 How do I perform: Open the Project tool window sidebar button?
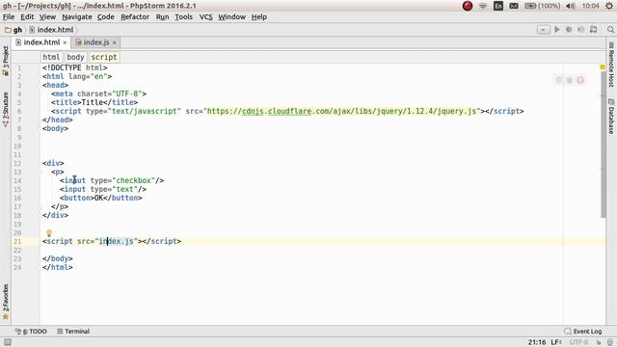6,61
